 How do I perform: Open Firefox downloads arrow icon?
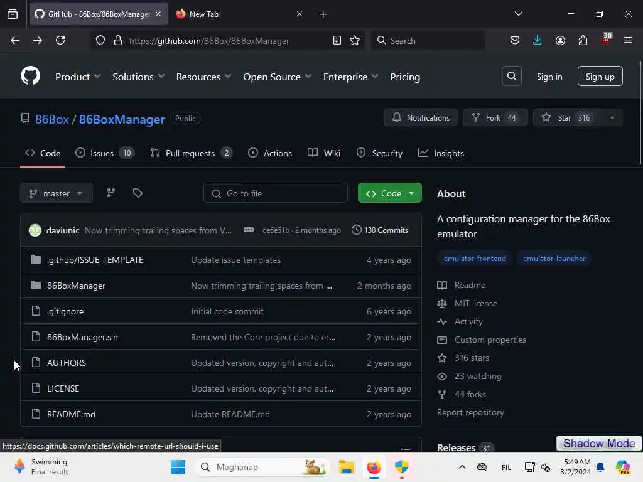point(538,40)
